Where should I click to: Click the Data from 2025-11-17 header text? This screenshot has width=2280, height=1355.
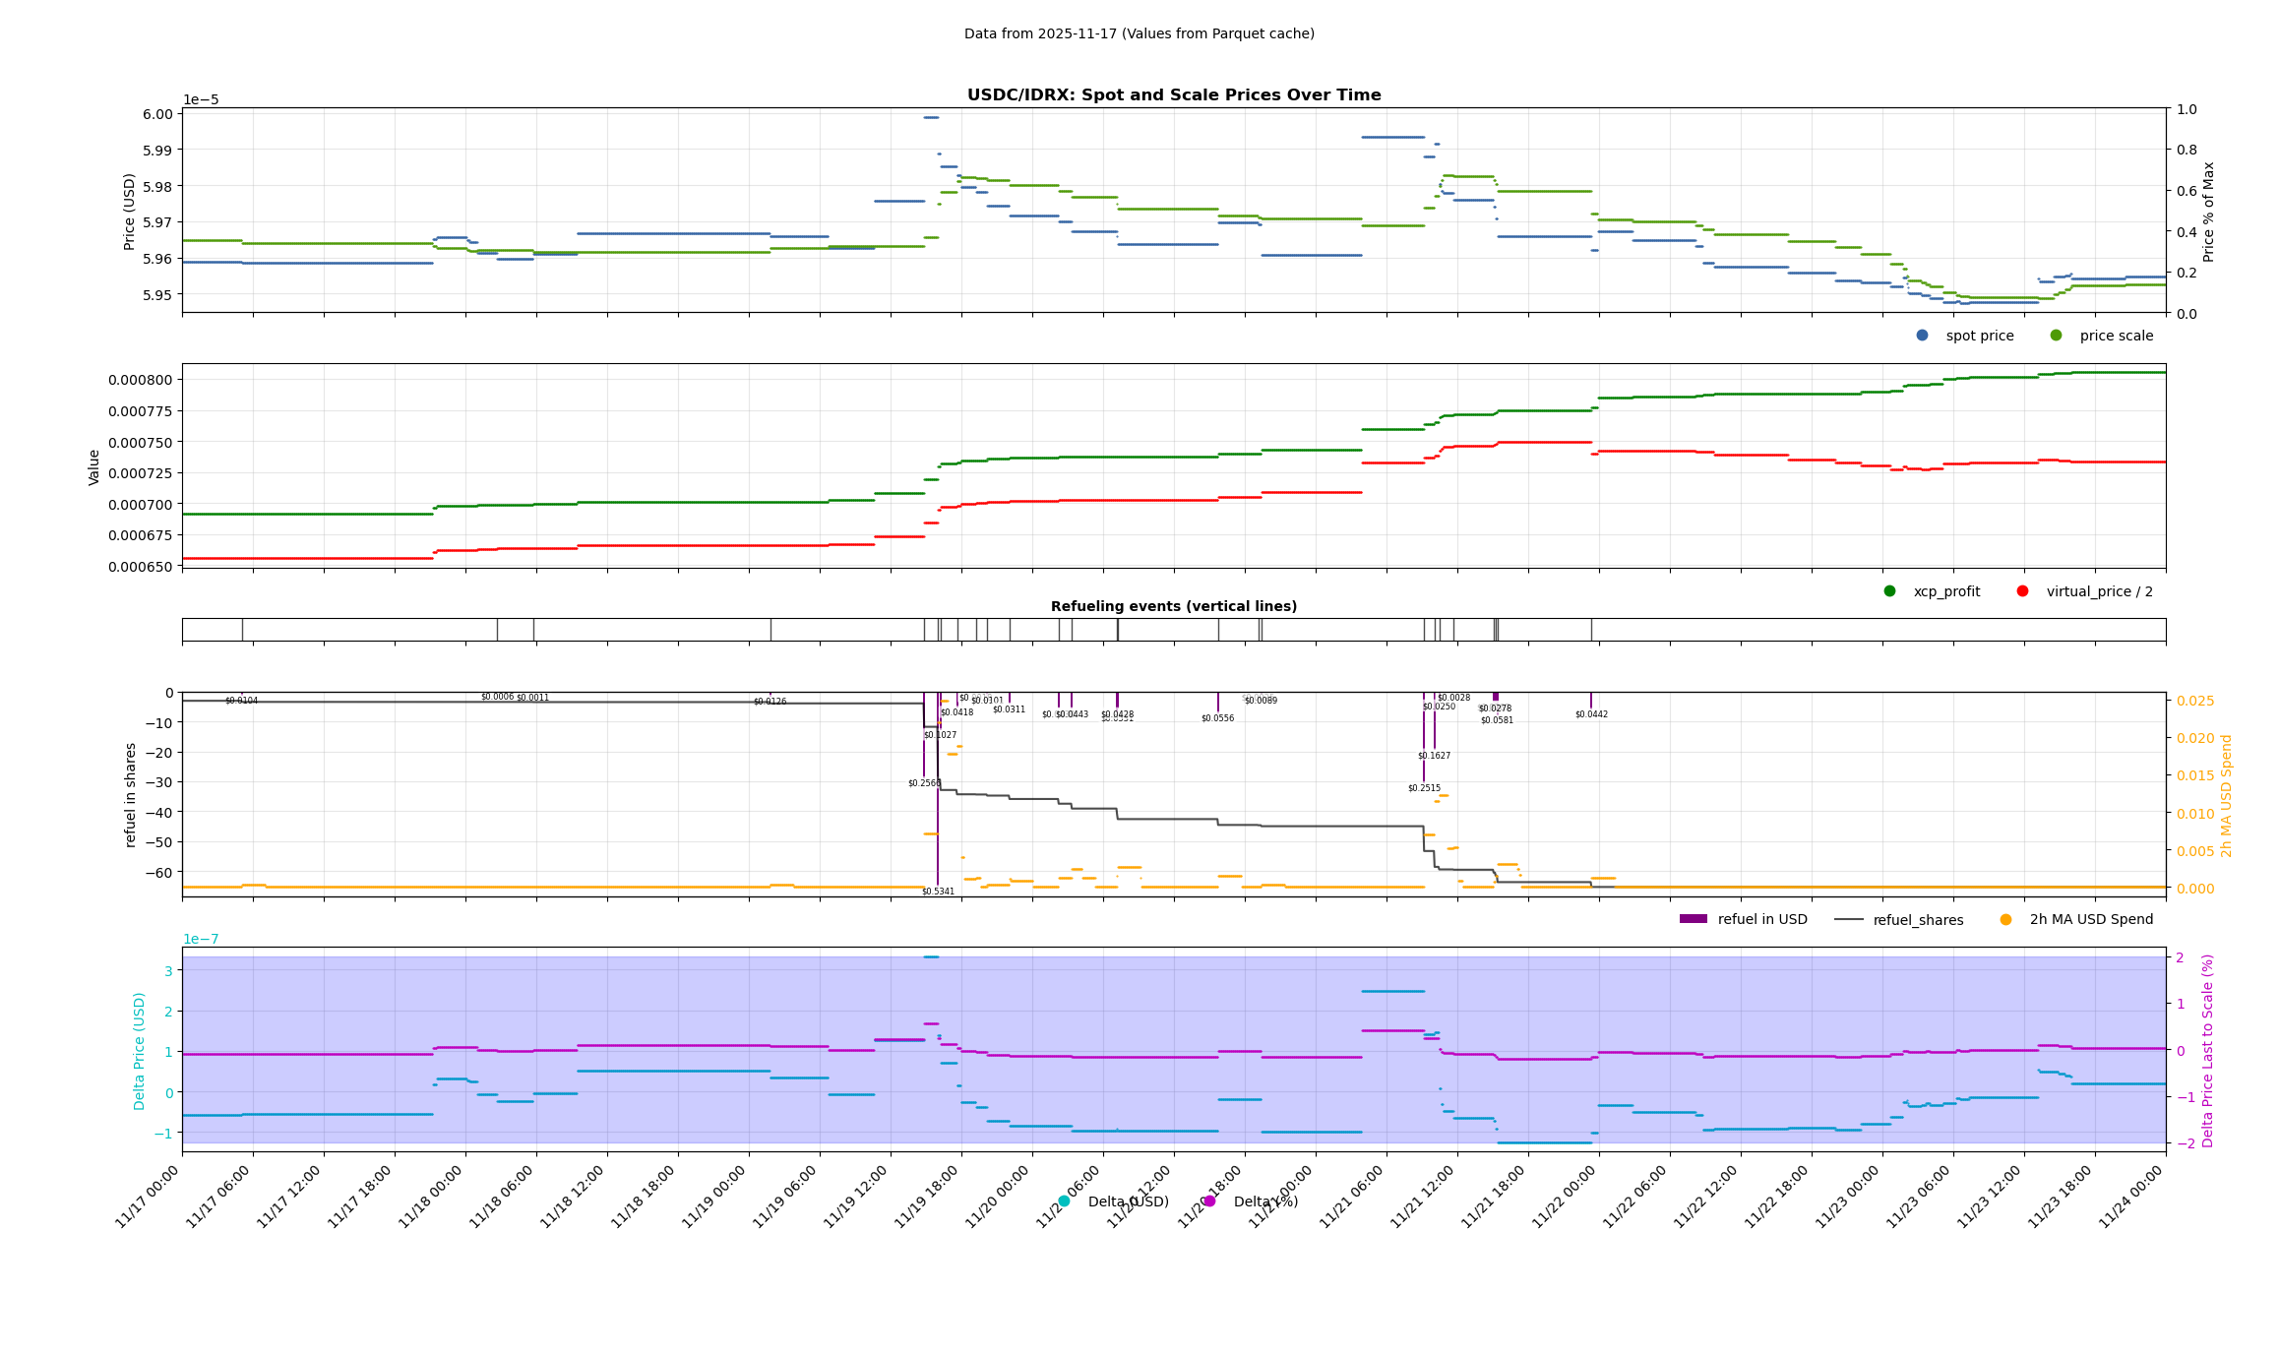(x=1139, y=33)
